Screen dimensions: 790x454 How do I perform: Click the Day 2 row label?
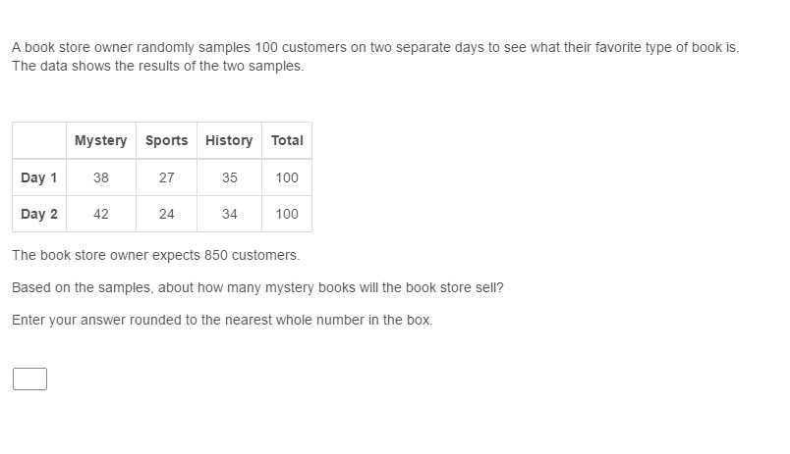39,214
